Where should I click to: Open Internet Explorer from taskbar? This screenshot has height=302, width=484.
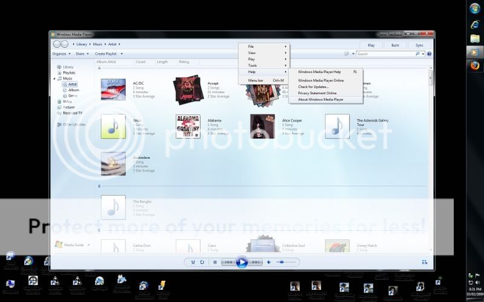(x=475, y=24)
